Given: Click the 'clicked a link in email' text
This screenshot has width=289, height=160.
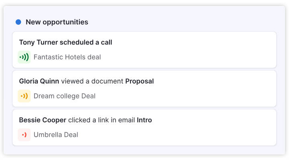Looking at the screenshot, I should click(x=102, y=120).
